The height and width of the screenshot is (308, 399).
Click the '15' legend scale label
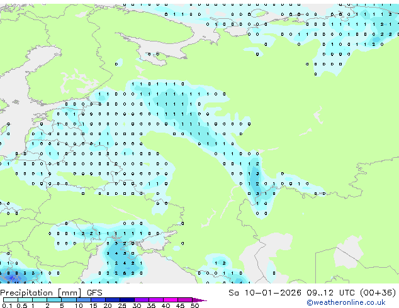(93, 305)
